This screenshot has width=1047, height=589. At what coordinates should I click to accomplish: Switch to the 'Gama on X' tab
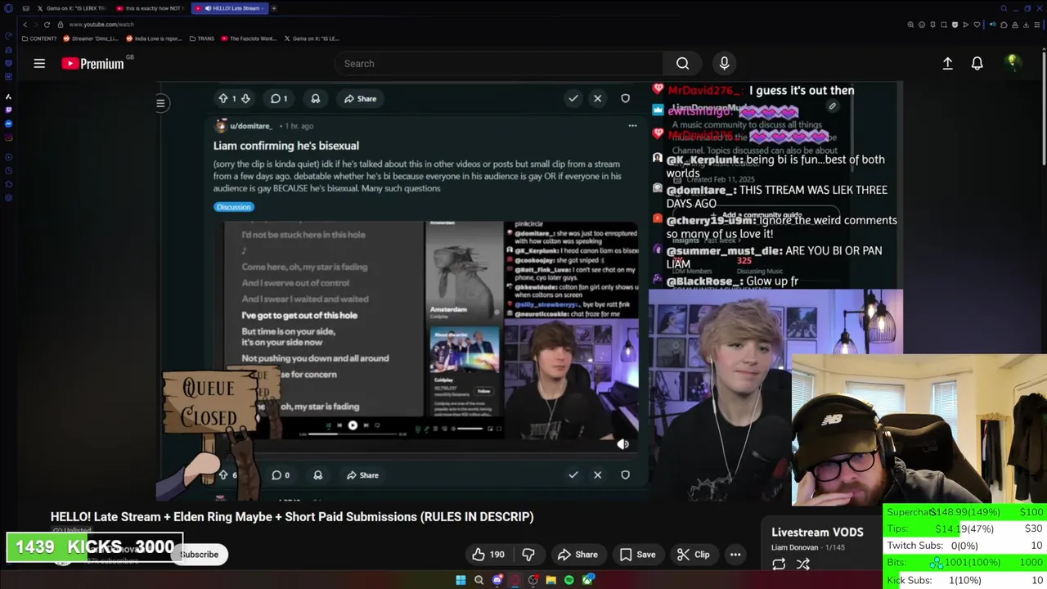pyautogui.click(x=72, y=8)
